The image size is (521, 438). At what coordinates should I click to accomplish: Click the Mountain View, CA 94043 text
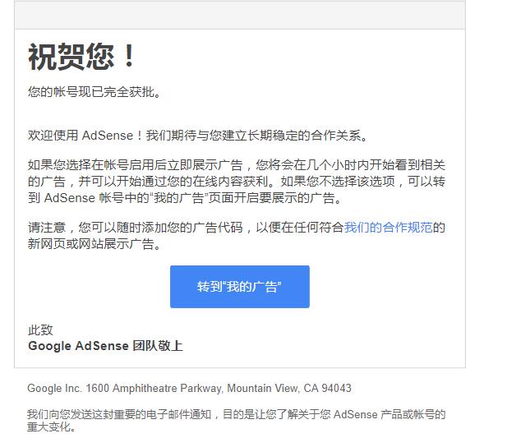point(289,388)
